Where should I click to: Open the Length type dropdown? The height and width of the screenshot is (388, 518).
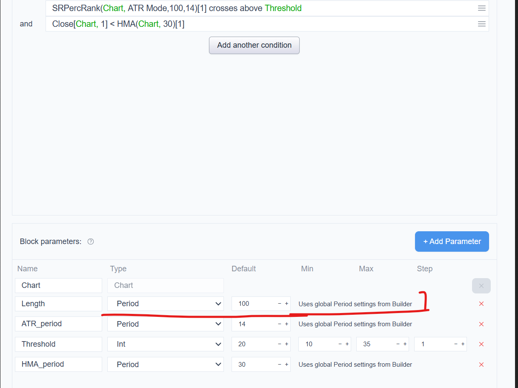coord(166,304)
